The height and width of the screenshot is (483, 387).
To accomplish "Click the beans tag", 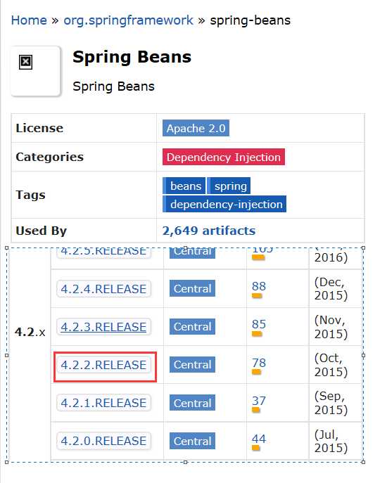I will 184,186.
